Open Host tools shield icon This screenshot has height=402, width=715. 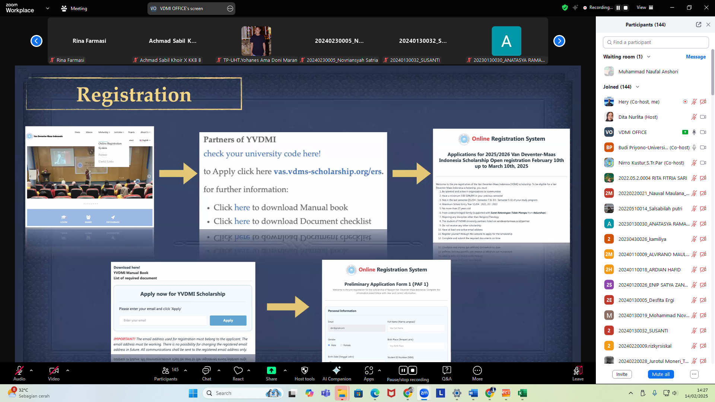click(304, 370)
